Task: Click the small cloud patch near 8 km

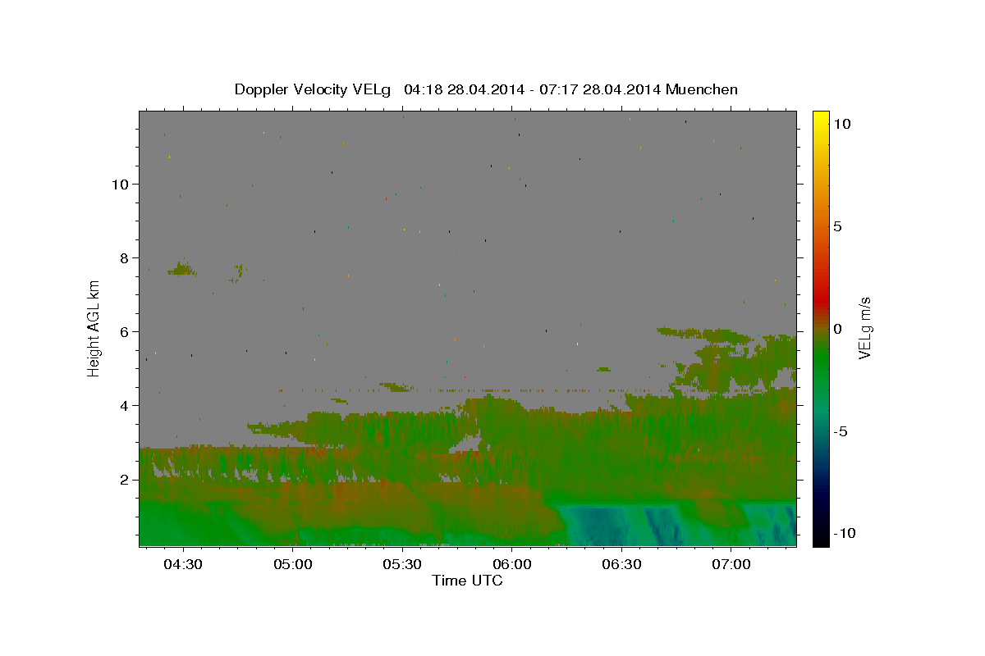Action: tap(182, 269)
